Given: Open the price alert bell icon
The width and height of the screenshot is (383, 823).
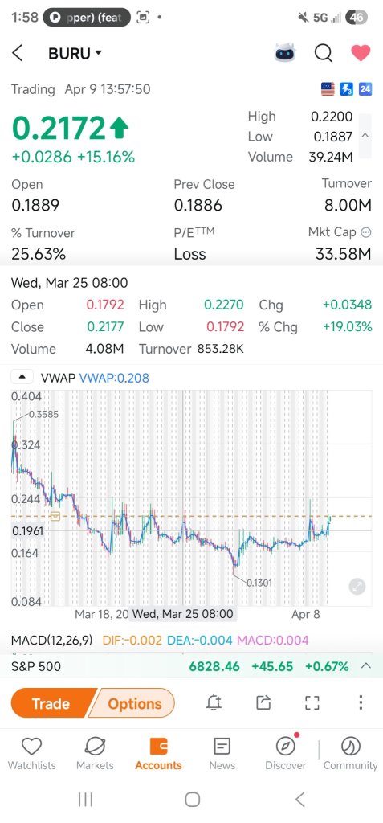Looking at the screenshot, I should pos(214,702).
